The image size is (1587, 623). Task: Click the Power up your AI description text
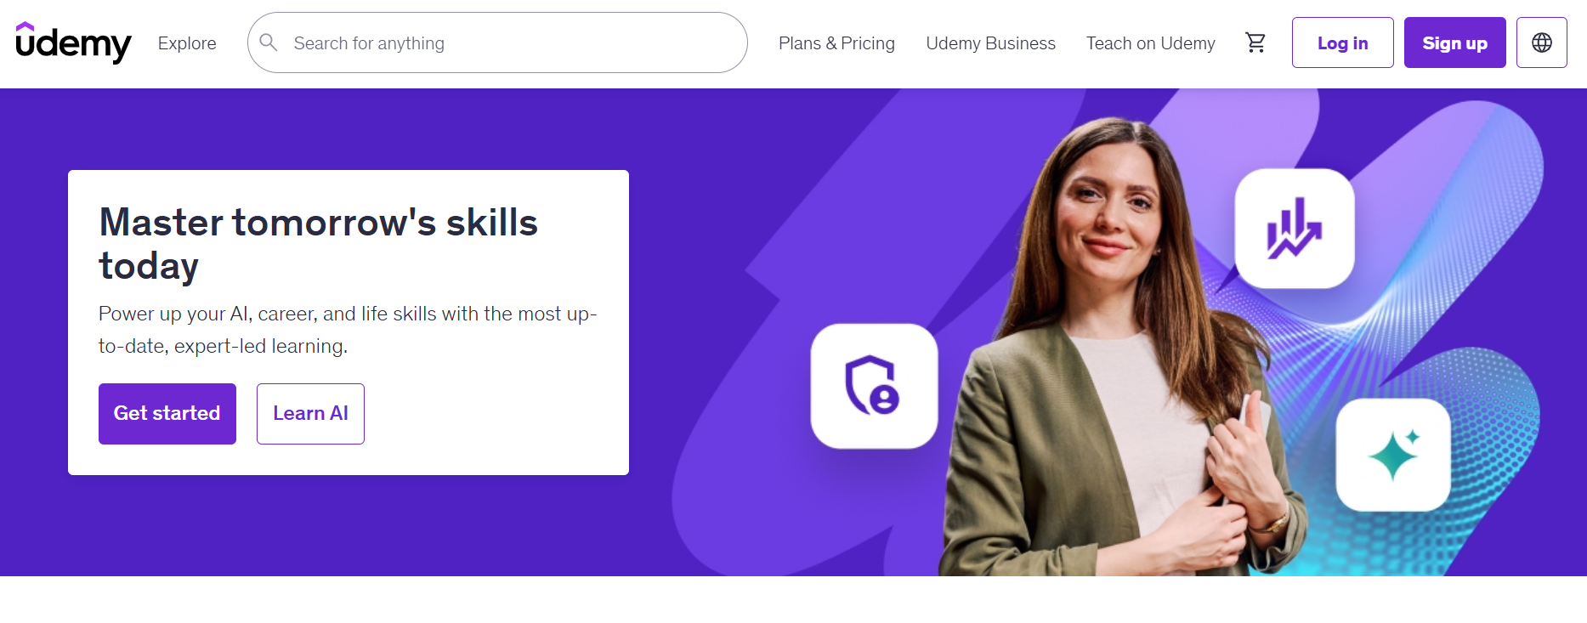pos(348,330)
